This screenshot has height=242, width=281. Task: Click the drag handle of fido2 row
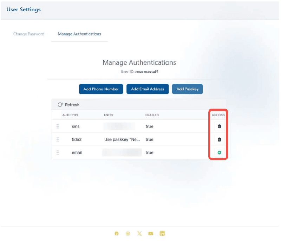pos(58,139)
